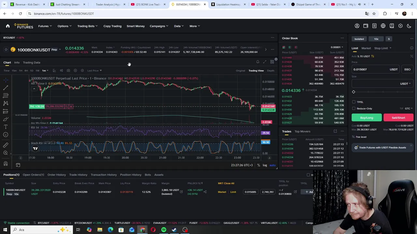
Task: Open the Isolated margin mode selector
Action: click(x=359, y=39)
